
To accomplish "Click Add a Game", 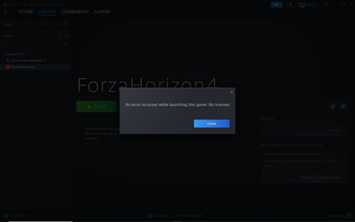I will (18, 216).
